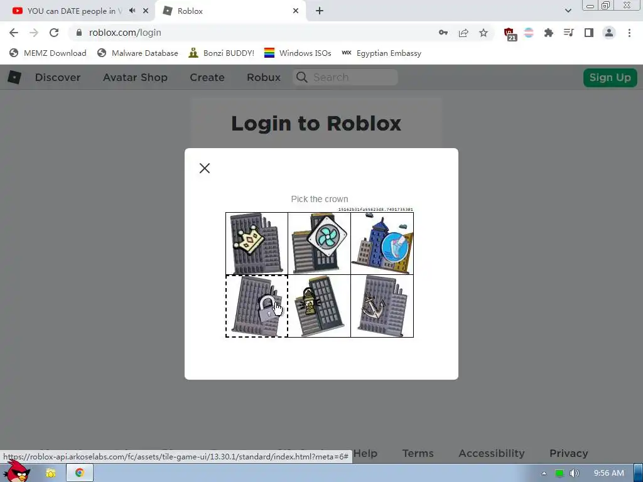Show hidden tray icons arrow
The image size is (643, 482).
click(544, 473)
